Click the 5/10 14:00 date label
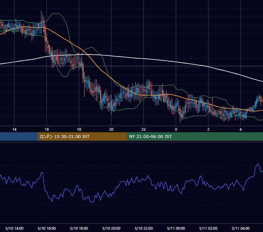263x232 pixels. point(14,228)
